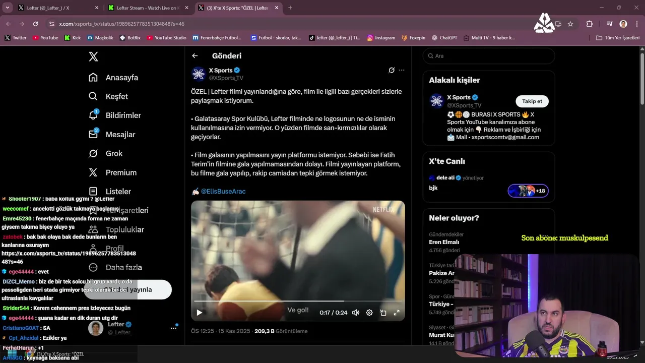Screen dimensions: 645x363
Task: Play the video in the post
Action: [x=200, y=313]
